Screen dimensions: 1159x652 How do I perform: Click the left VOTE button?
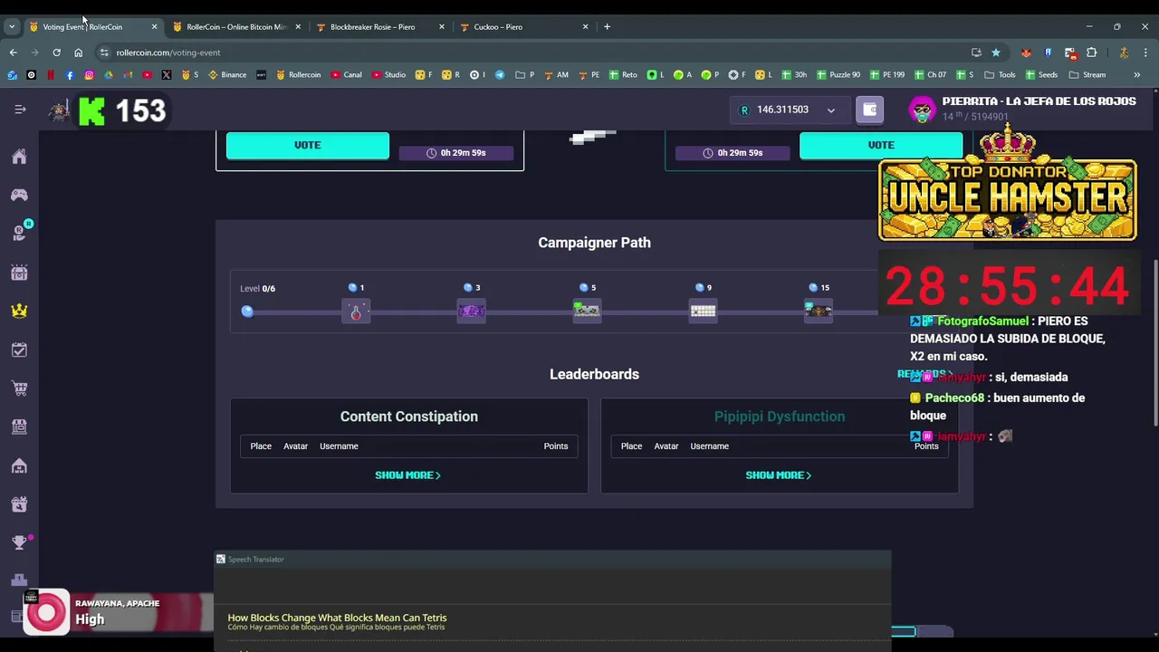tap(308, 145)
